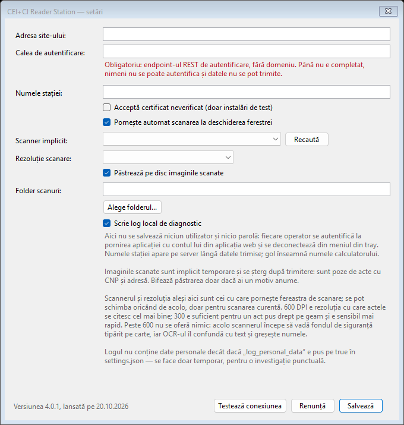The image size is (404, 425).
Task: Focus the Calea de autentificare field
Action: tap(247, 52)
